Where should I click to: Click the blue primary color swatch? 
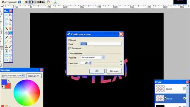click(4, 82)
